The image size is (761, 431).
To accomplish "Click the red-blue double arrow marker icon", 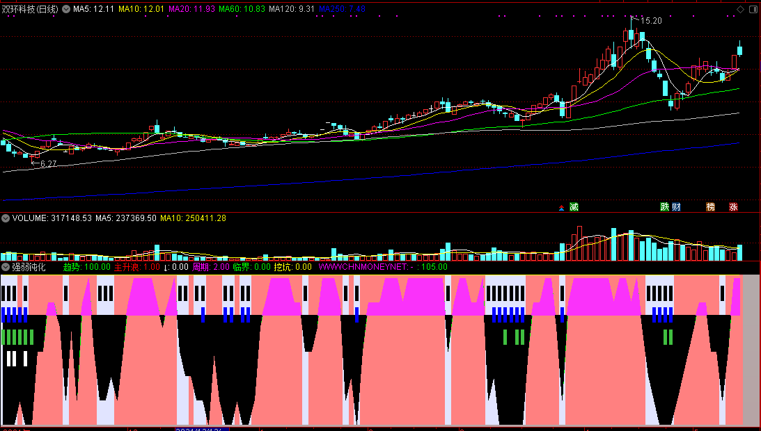I will (x=562, y=208).
